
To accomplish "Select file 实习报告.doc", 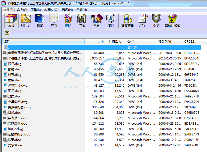I will tap(18, 118).
